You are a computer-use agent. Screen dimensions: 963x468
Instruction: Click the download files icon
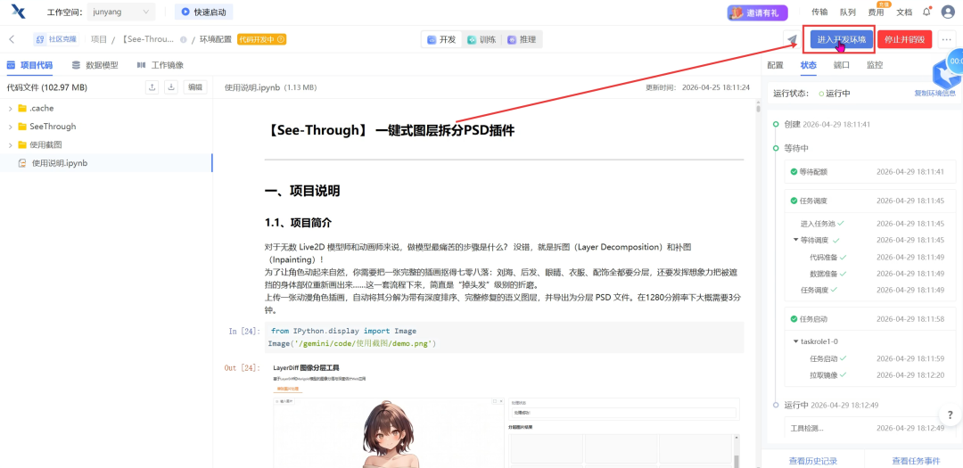[x=171, y=87]
